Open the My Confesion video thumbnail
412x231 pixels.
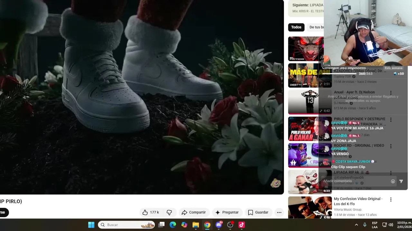click(310, 208)
